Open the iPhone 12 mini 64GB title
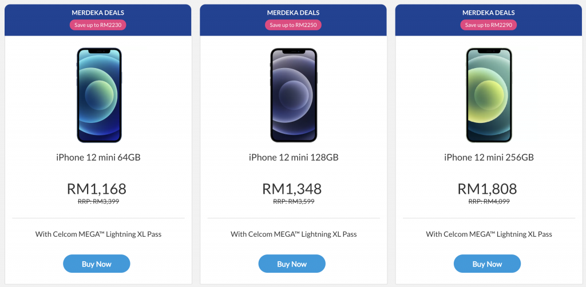This screenshot has height=287, width=586. [x=98, y=157]
